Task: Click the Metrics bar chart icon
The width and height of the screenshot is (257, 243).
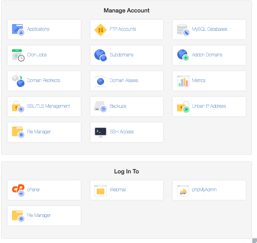Action: point(183,81)
